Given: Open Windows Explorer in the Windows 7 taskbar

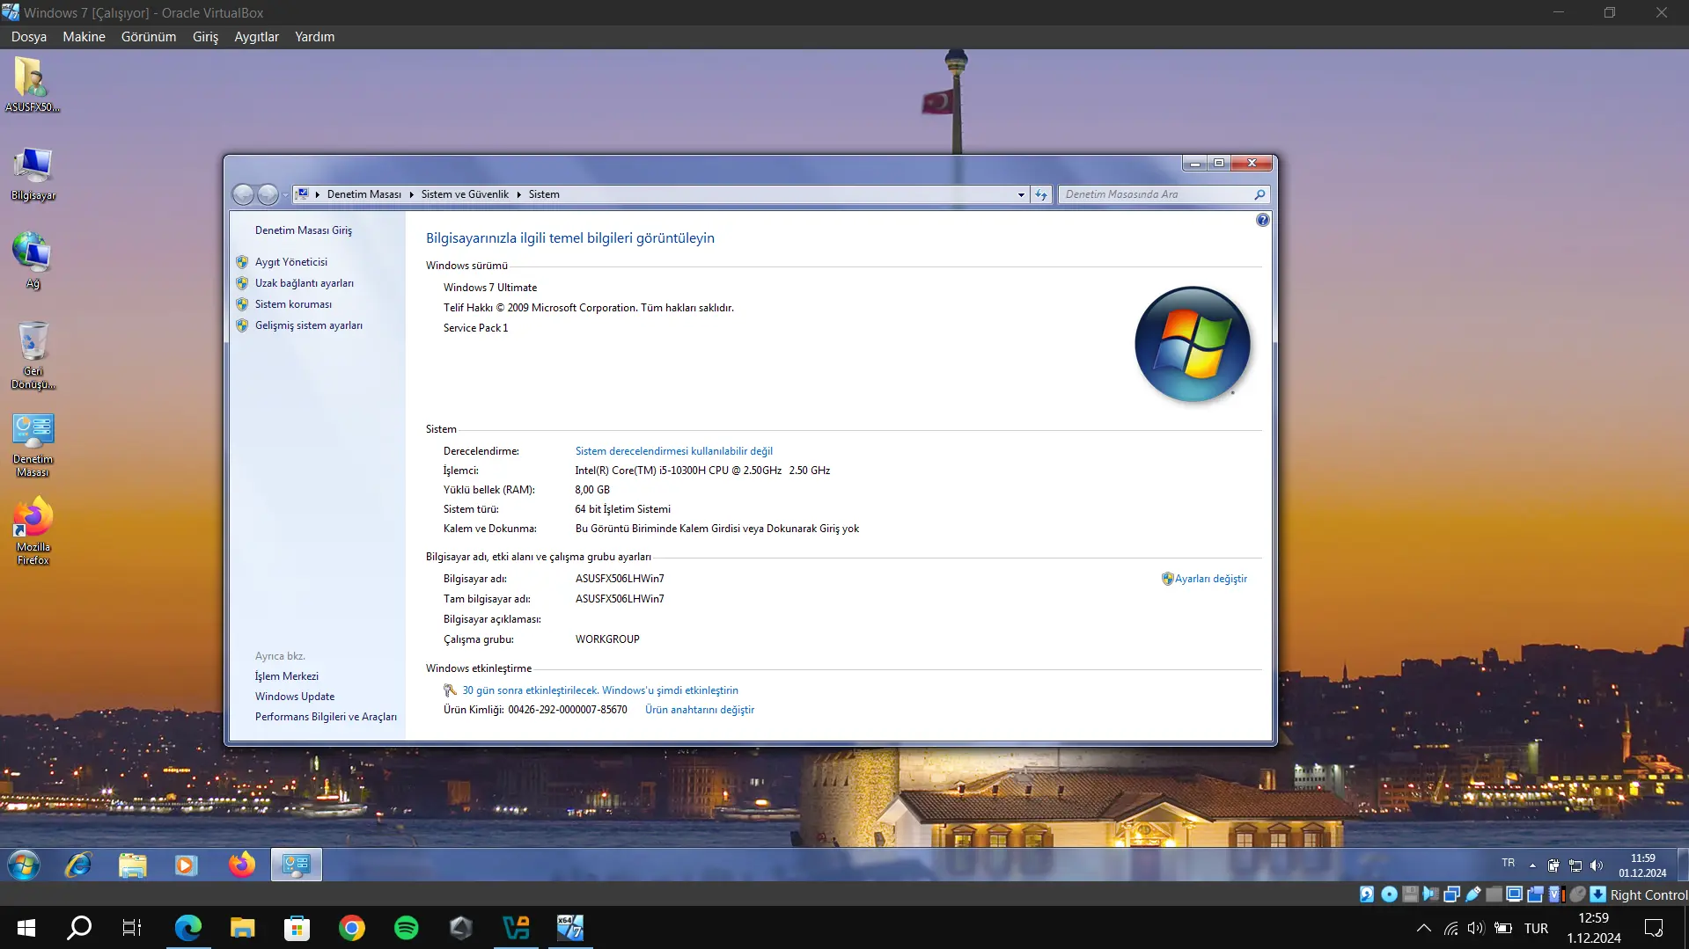Looking at the screenshot, I should 133,865.
